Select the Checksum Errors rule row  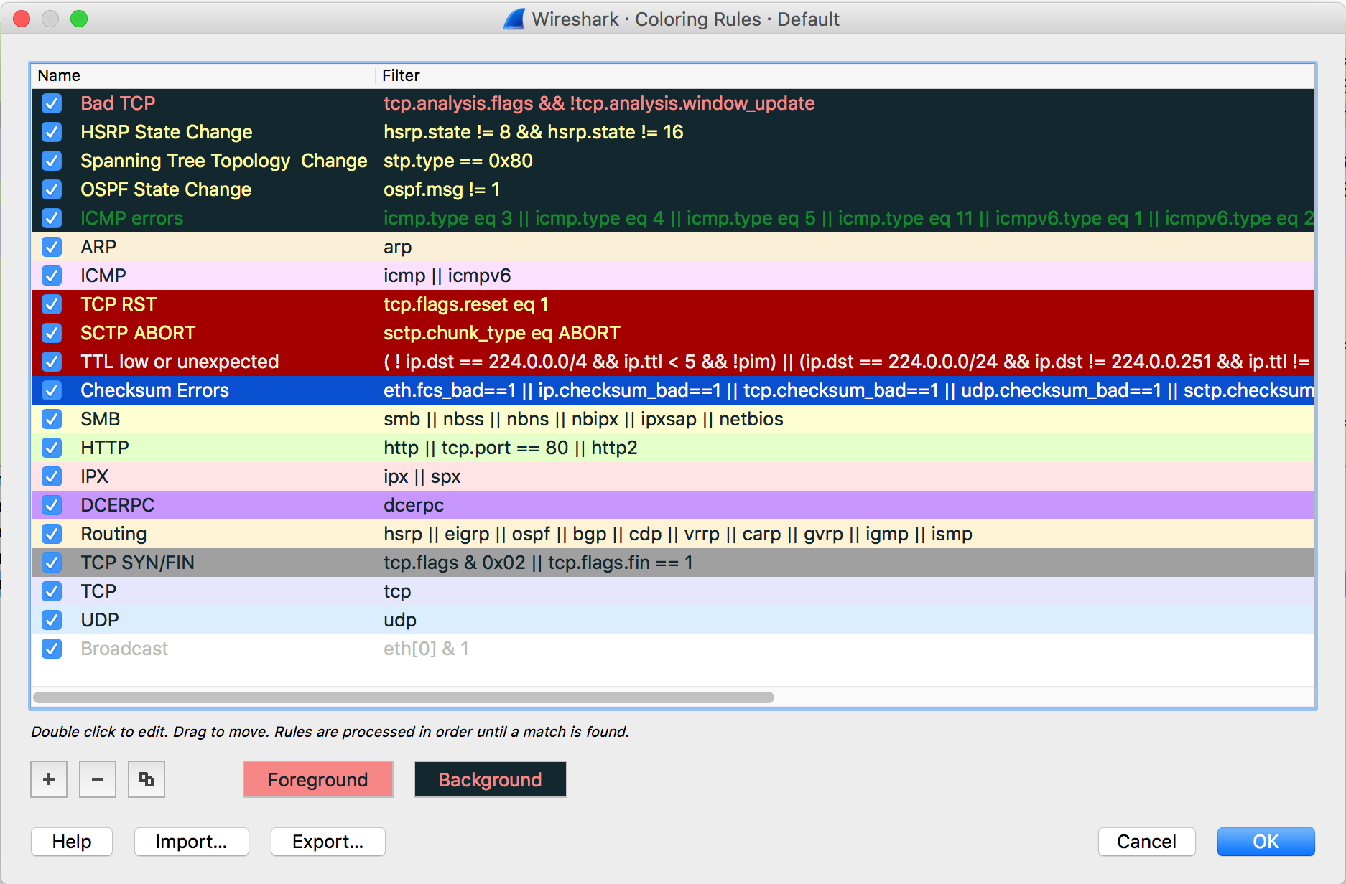215,390
